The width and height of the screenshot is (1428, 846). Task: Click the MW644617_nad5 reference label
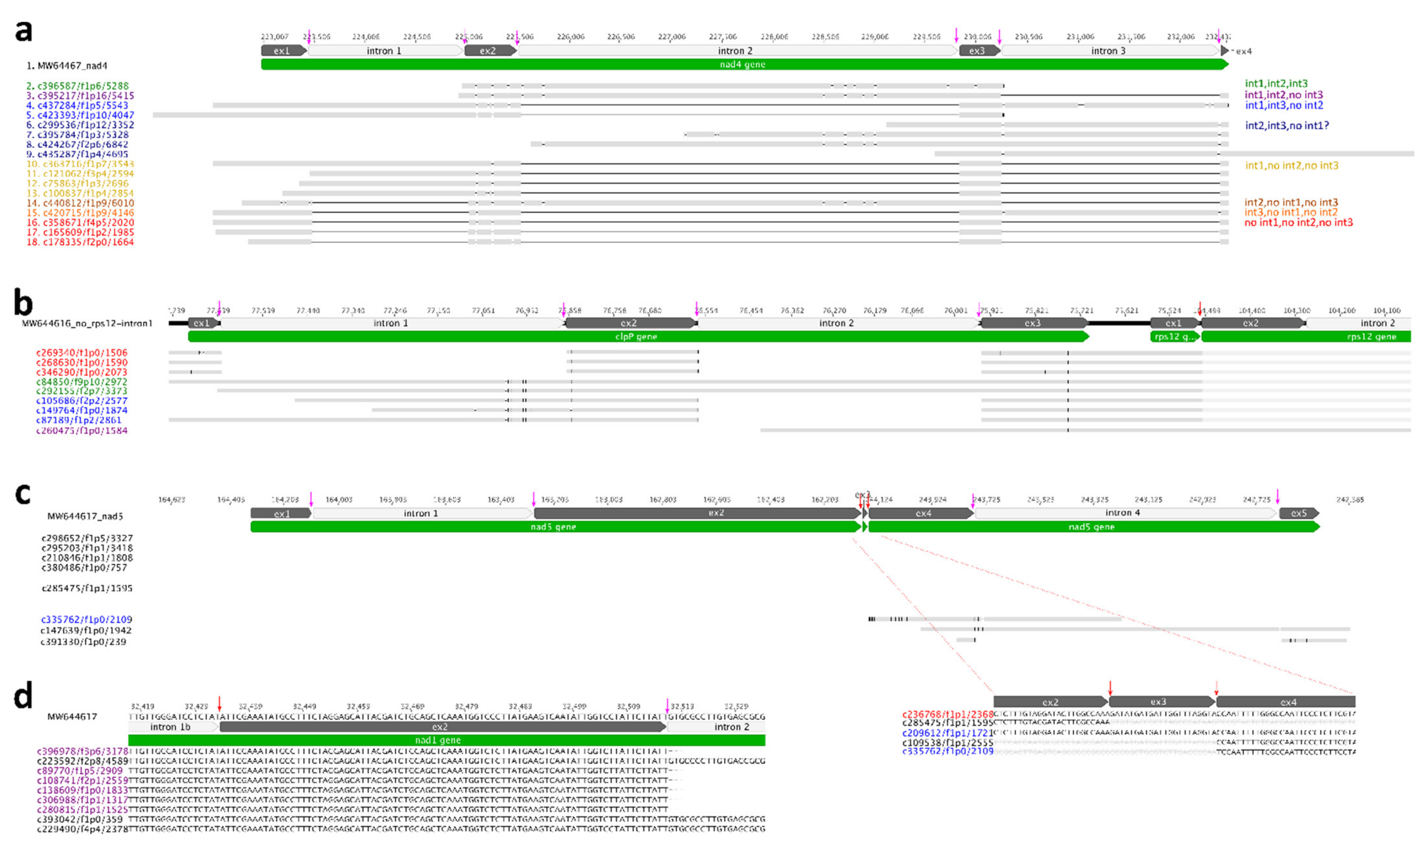pos(85,516)
